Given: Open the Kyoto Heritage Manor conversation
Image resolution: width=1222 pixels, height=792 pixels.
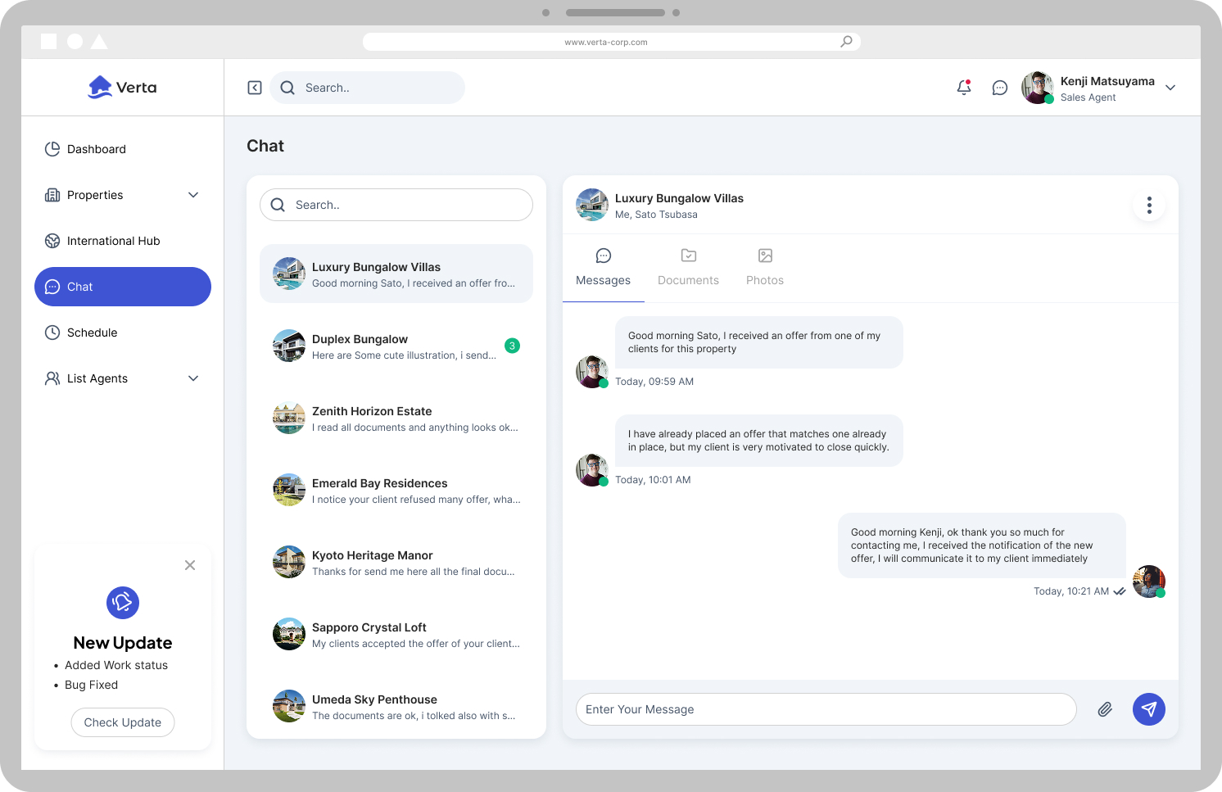Looking at the screenshot, I should [396, 562].
